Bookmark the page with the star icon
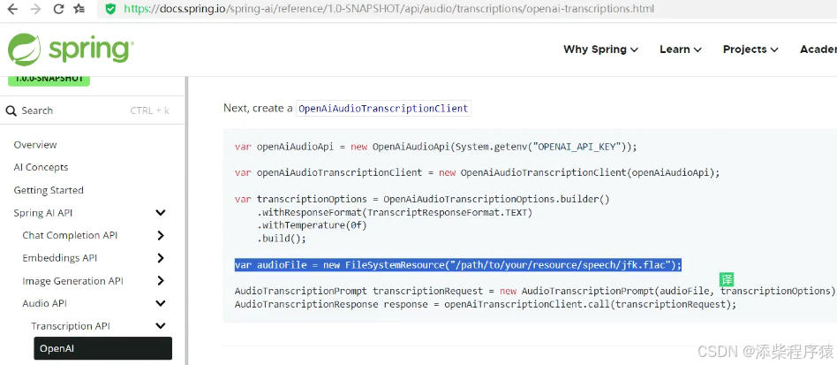 click(x=79, y=9)
